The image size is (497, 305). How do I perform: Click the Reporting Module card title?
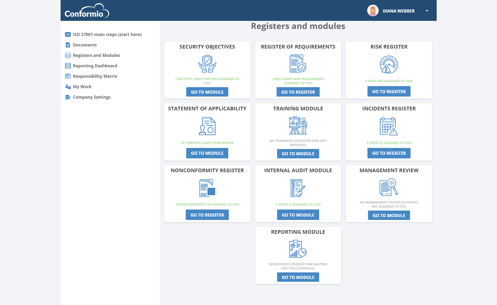pyautogui.click(x=298, y=232)
